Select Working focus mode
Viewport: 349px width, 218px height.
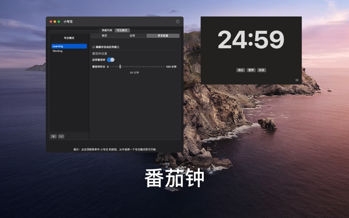pyautogui.click(x=69, y=51)
